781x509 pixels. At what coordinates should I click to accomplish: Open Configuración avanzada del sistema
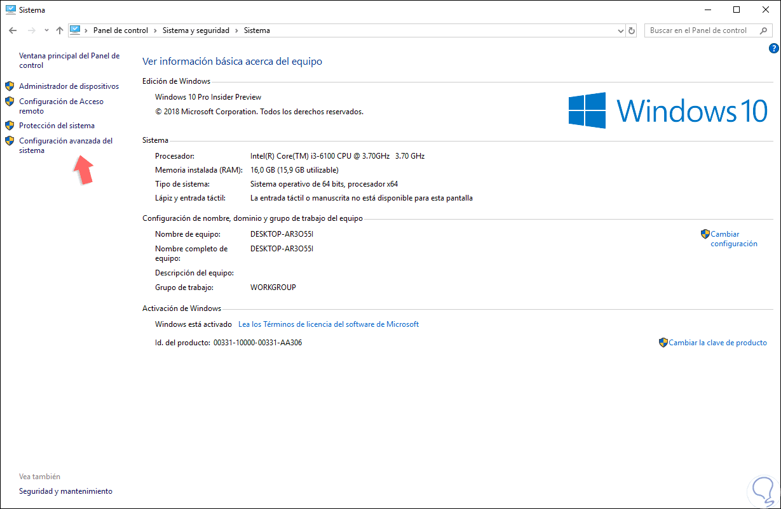(x=65, y=145)
